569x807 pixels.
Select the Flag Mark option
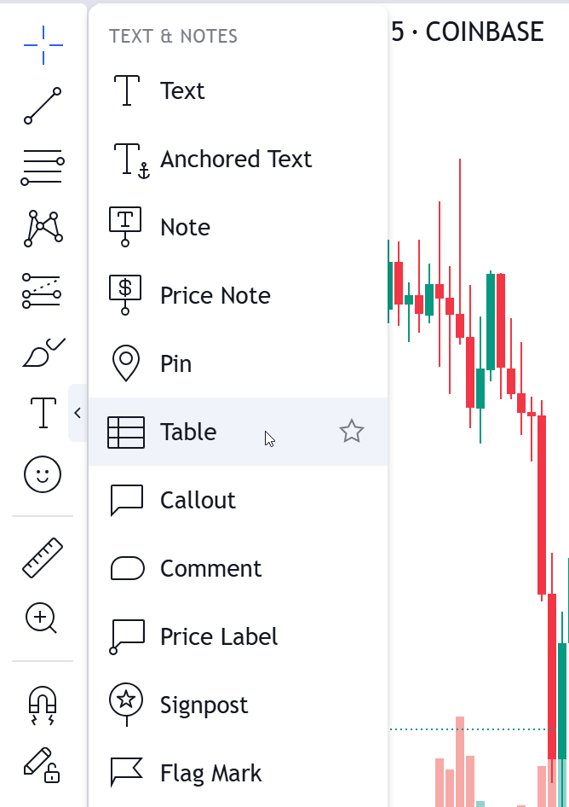(x=210, y=774)
